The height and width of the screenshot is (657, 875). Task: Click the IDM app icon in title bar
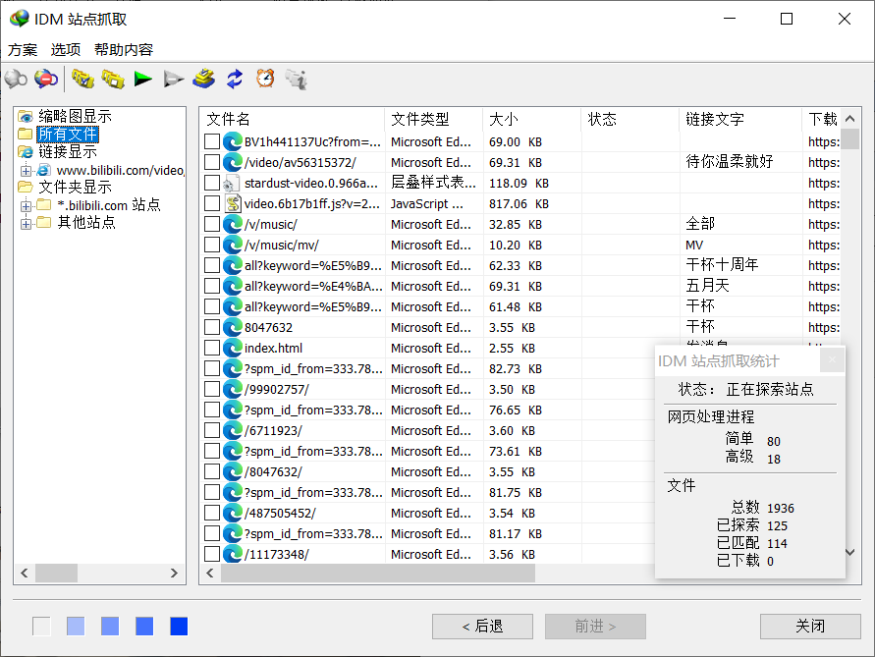[x=20, y=19]
